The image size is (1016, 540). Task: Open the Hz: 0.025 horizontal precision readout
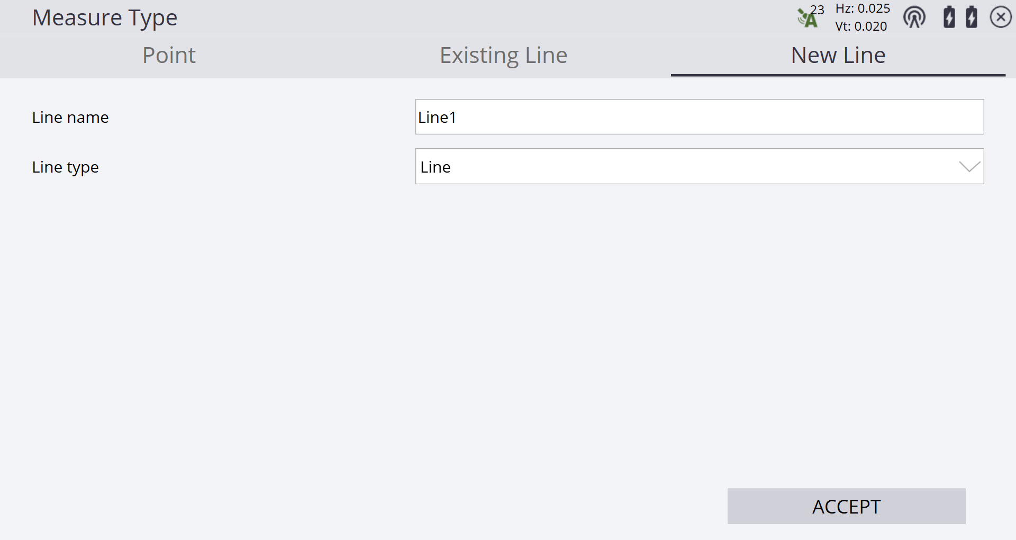[x=863, y=8]
